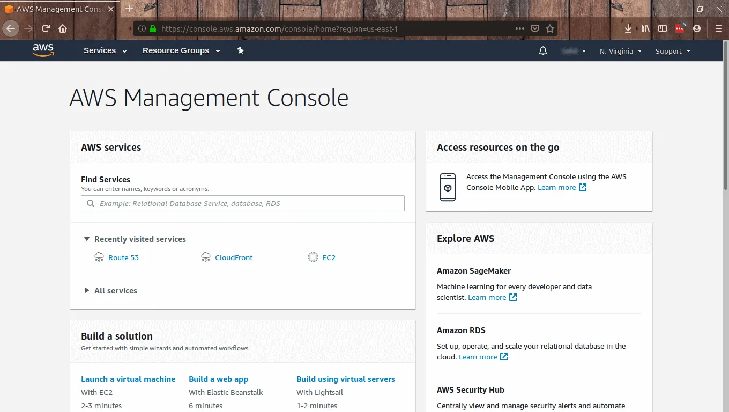The height and width of the screenshot is (412, 729).
Task: Click the external link icon after RDS Learn more
Action: pyautogui.click(x=504, y=357)
